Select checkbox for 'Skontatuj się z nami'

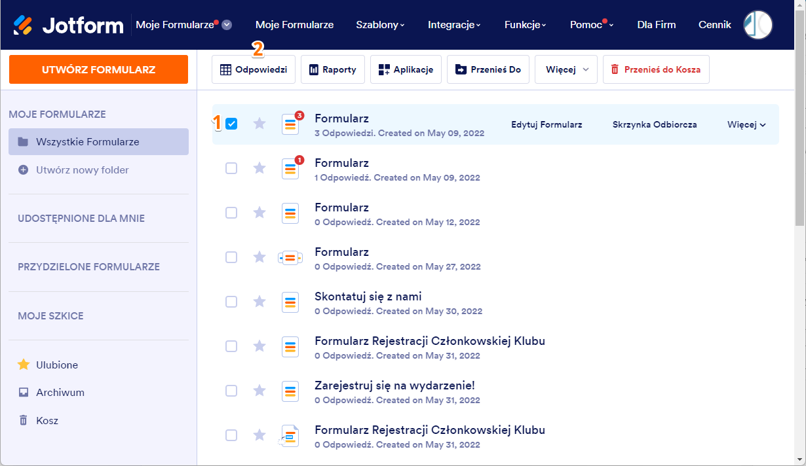231,302
